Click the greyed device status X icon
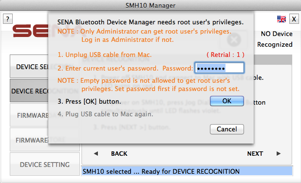 pos(234,40)
